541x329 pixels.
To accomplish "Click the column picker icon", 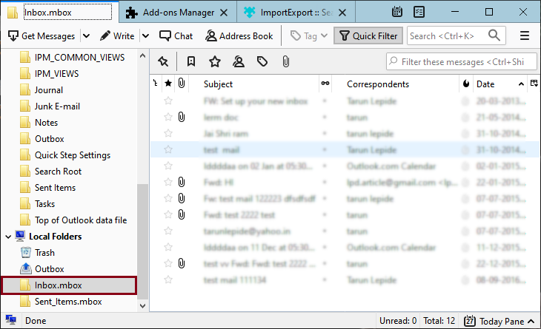I will pyautogui.click(x=534, y=84).
